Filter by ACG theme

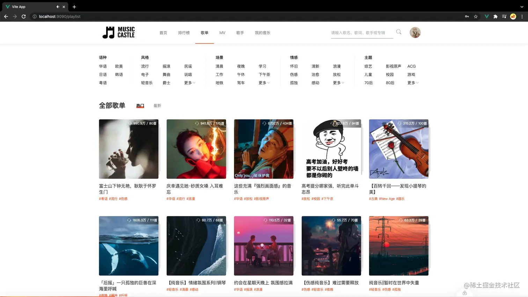point(411,66)
